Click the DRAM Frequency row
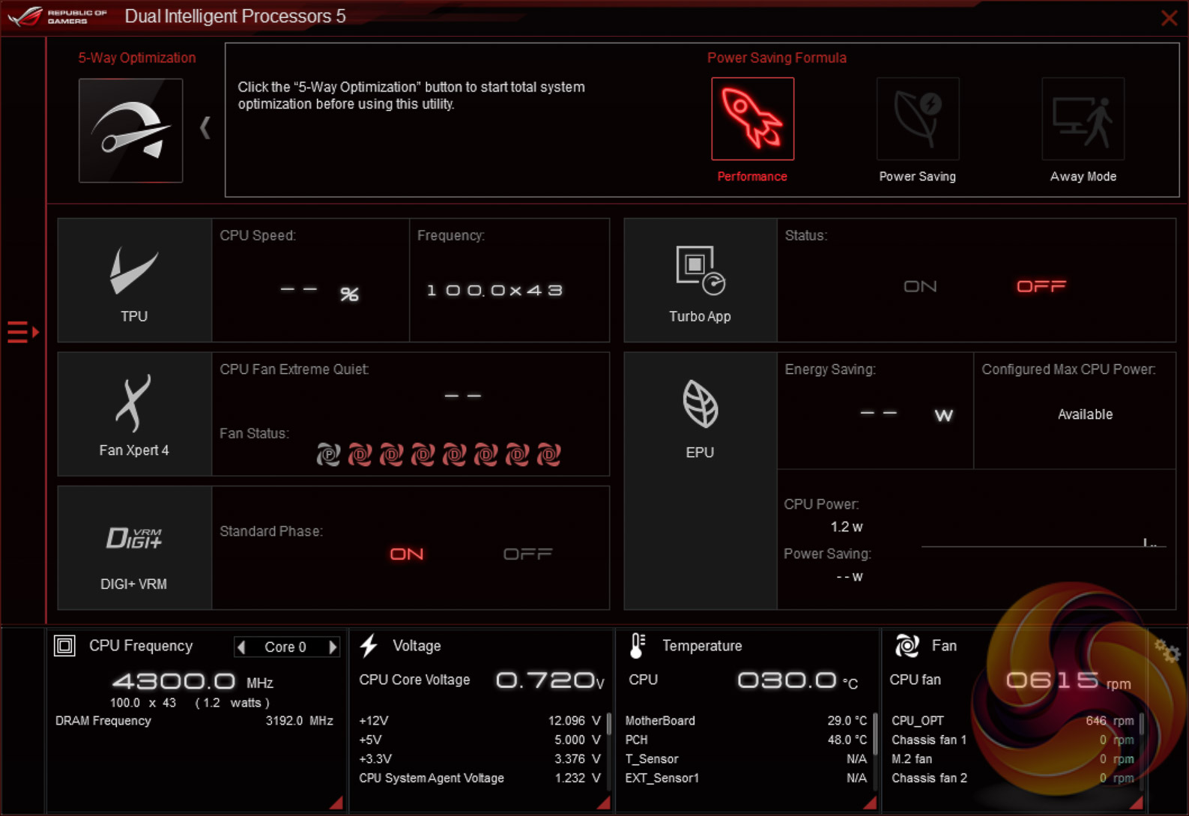 click(194, 721)
